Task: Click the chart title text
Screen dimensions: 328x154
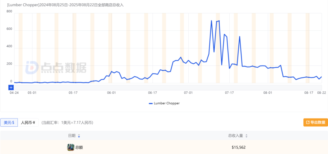Action: (x=66, y=5)
